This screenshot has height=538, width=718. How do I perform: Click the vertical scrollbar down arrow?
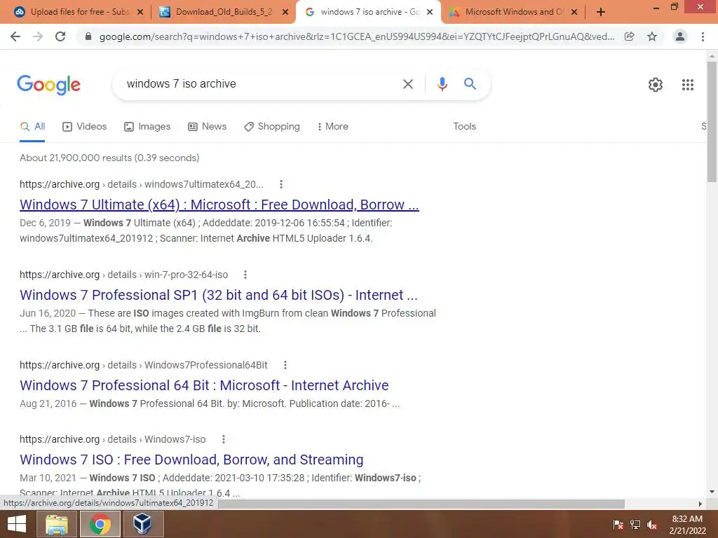(x=712, y=492)
